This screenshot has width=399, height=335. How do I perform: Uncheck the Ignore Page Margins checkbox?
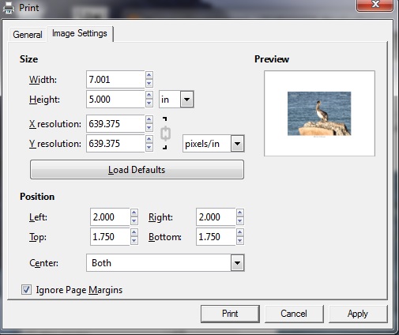coord(26,290)
